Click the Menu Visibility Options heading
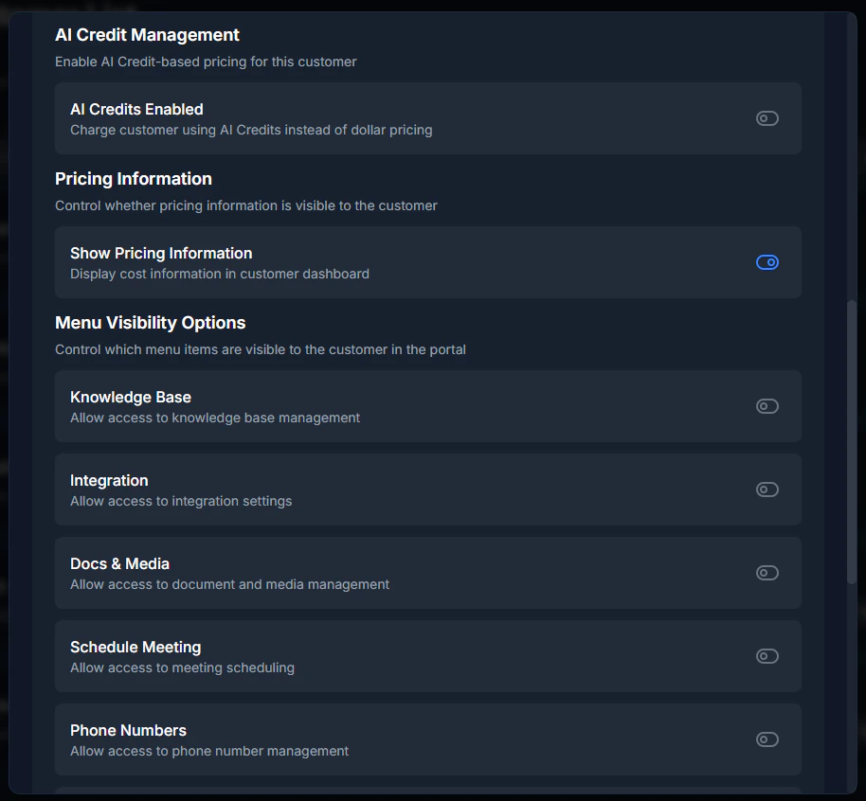Image resolution: width=866 pixels, height=801 pixels. 150,323
